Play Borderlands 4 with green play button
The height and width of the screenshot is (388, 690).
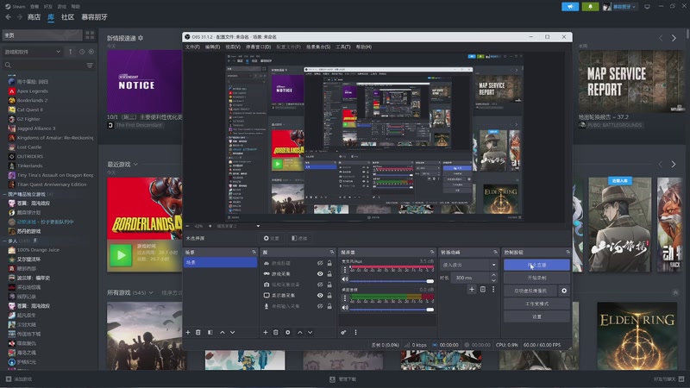click(x=121, y=255)
